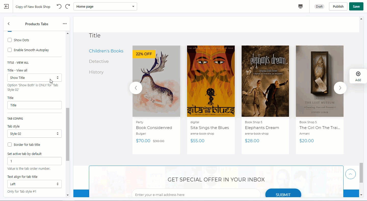The image size is (367, 201).
Task: Change Tab style dropdown from Style 02
Action: click(x=34, y=134)
